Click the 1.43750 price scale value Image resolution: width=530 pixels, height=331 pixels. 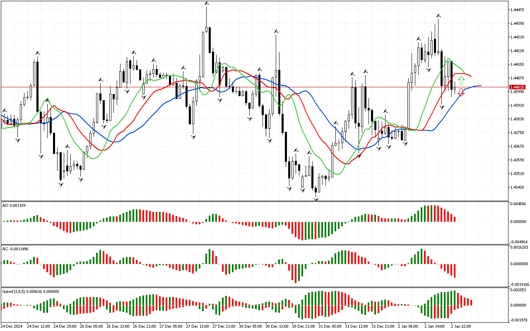[x=518, y=132]
